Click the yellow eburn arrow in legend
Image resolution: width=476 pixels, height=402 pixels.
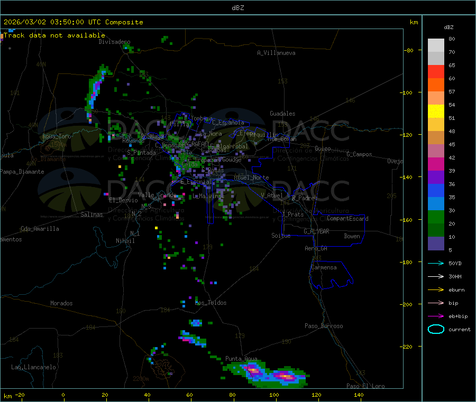click(436, 289)
